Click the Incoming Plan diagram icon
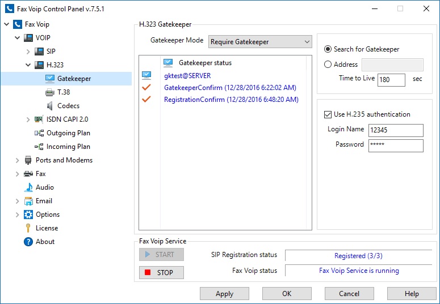This screenshot has width=440, height=304. click(39, 147)
